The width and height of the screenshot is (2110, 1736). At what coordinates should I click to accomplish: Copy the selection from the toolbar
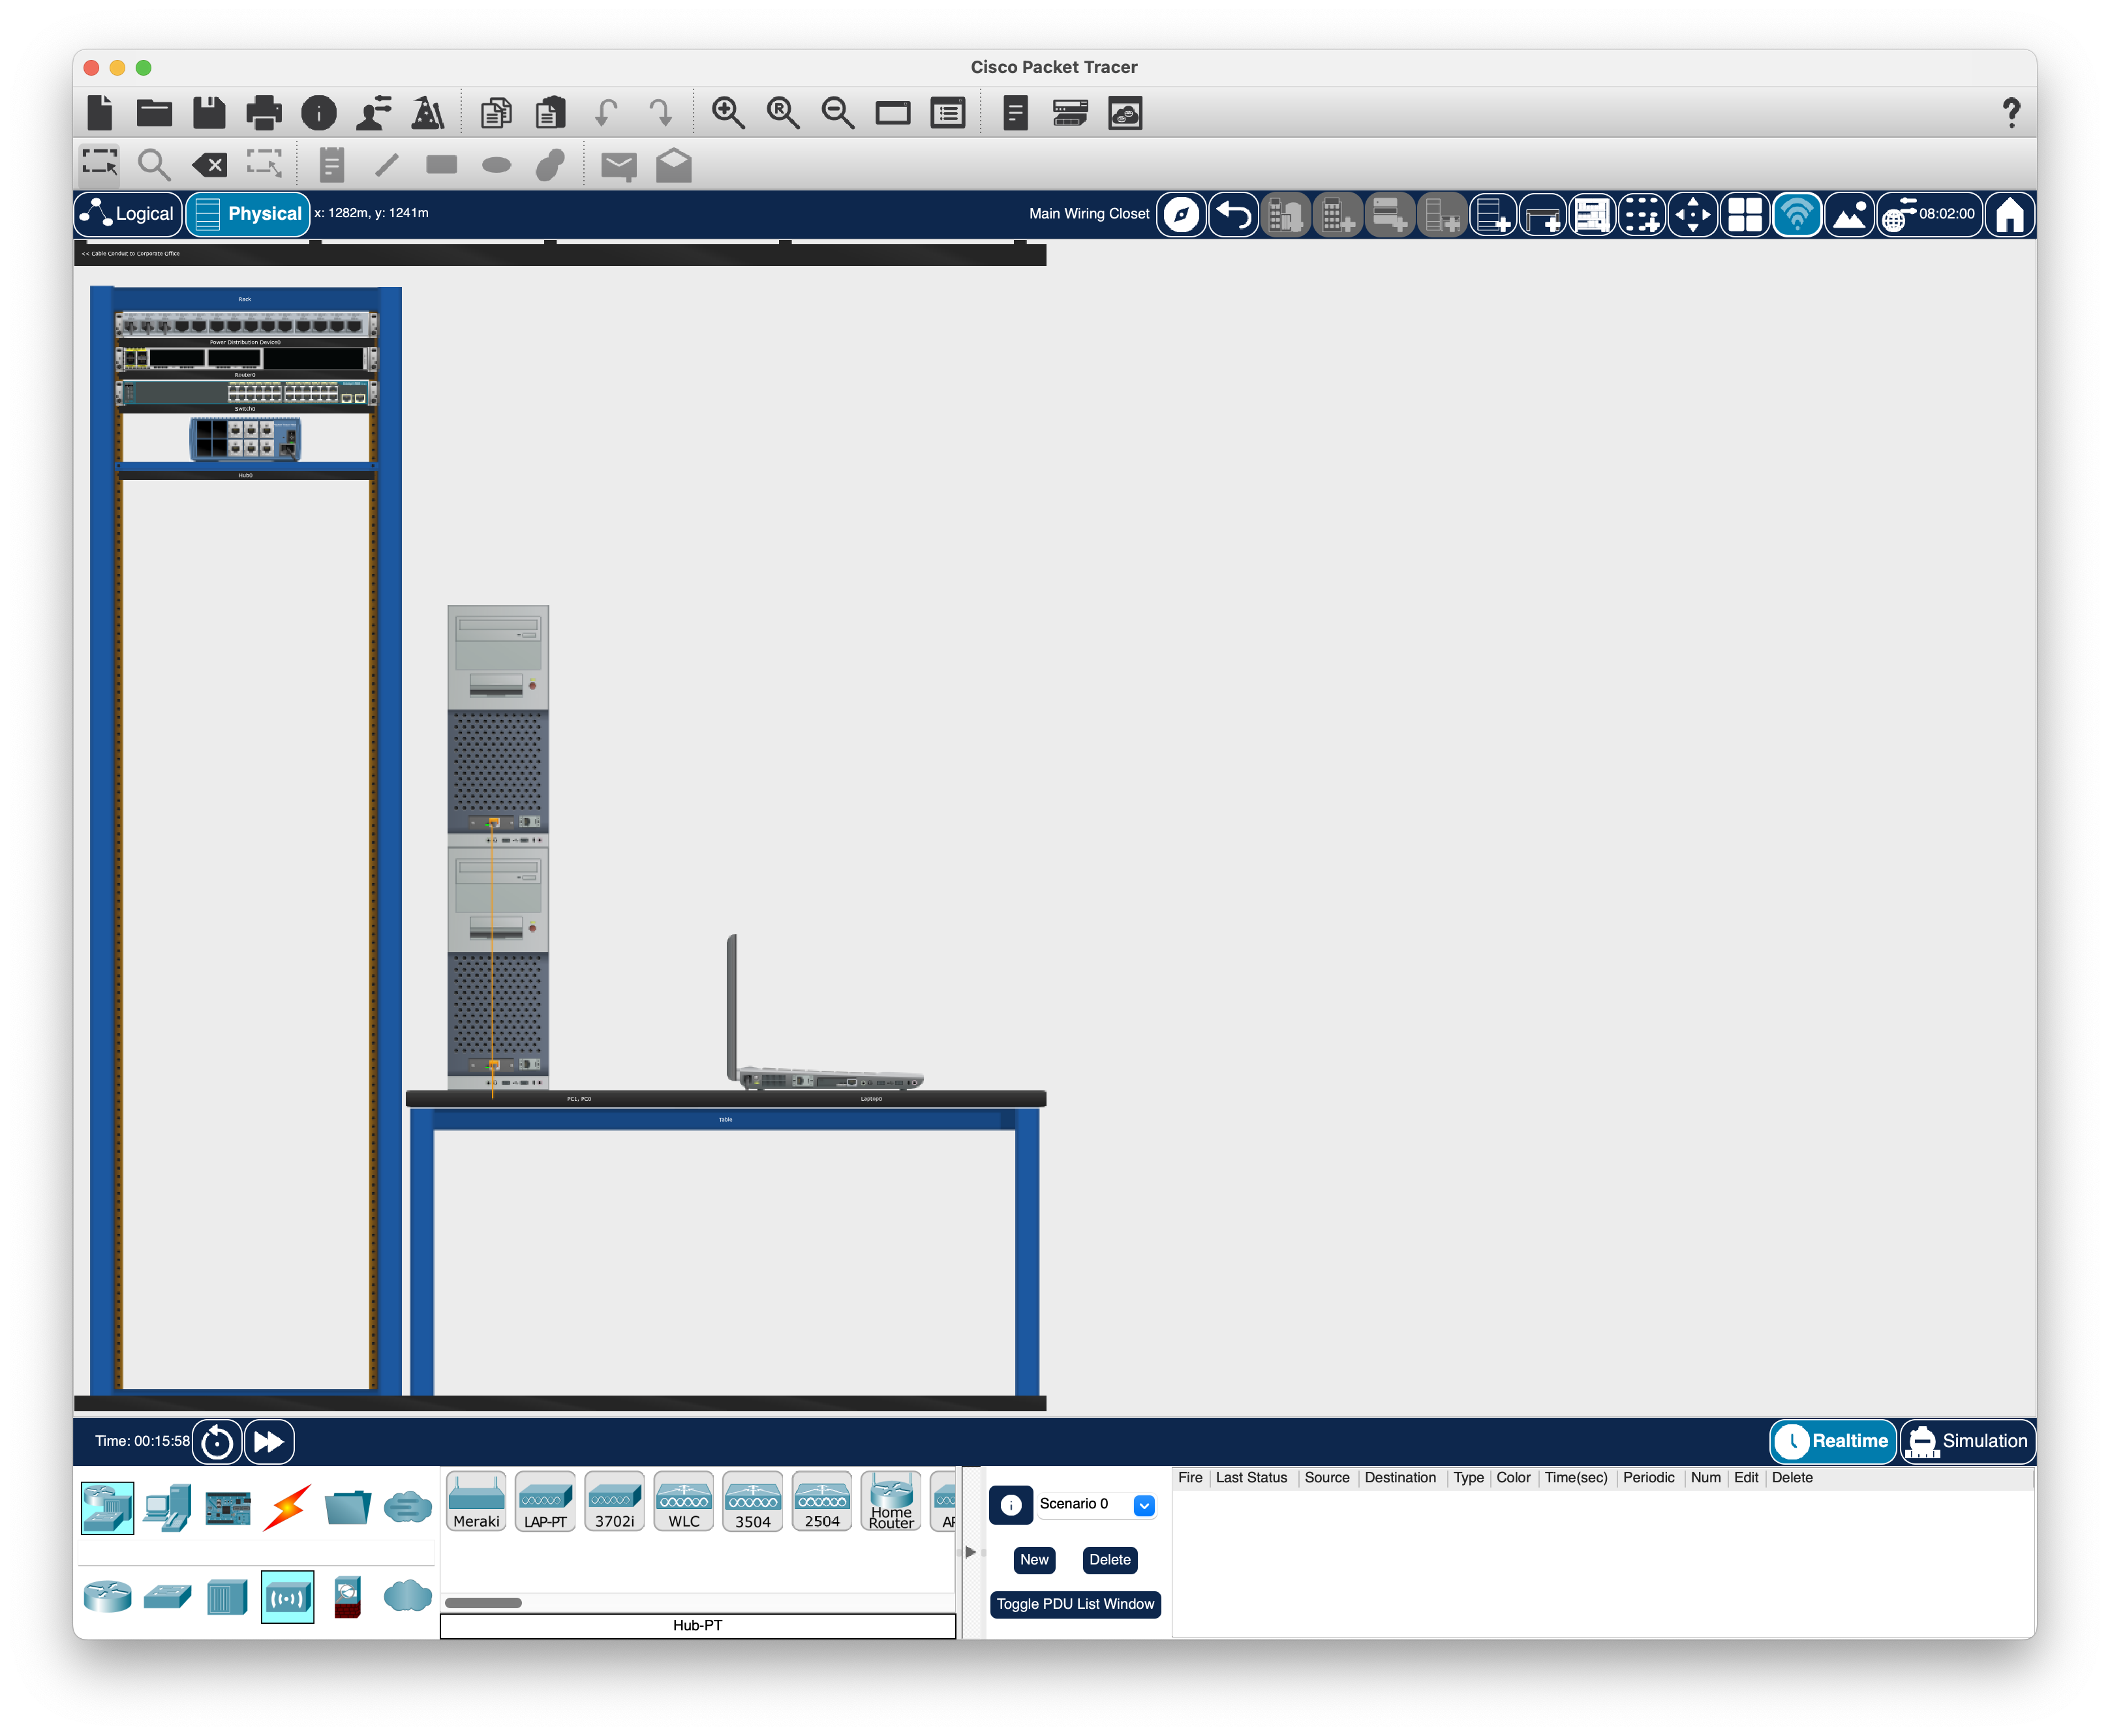pos(495,113)
